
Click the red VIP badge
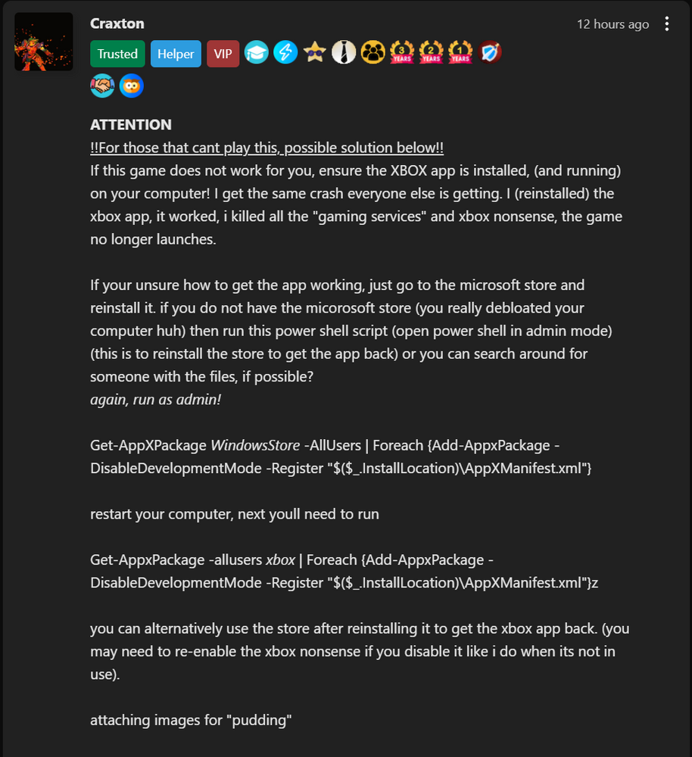(223, 54)
